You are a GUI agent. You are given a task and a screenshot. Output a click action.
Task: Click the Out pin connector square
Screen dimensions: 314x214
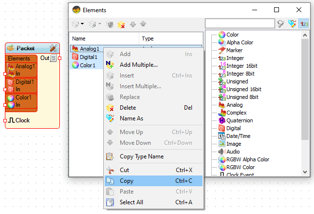pos(59,58)
